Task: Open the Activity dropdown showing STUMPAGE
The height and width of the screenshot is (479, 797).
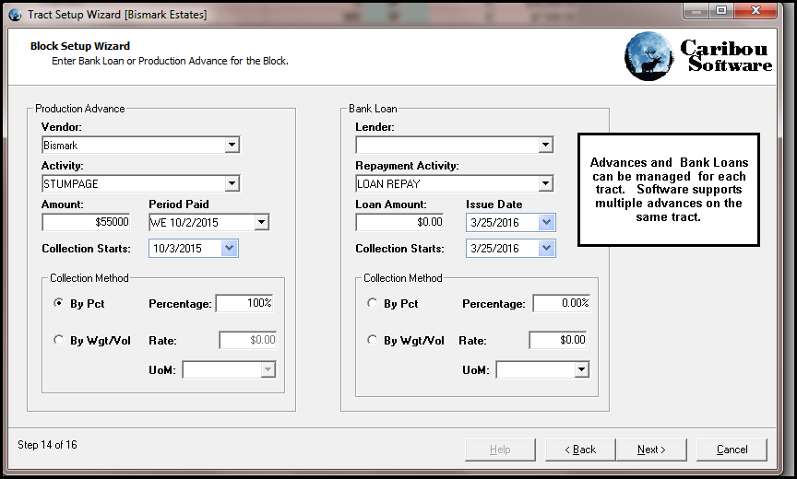Action: [232, 183]
